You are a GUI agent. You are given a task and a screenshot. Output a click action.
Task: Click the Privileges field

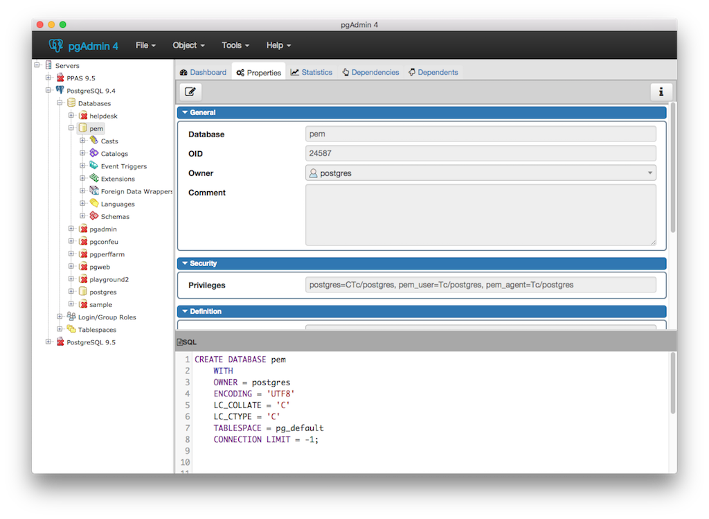(481, 285)
